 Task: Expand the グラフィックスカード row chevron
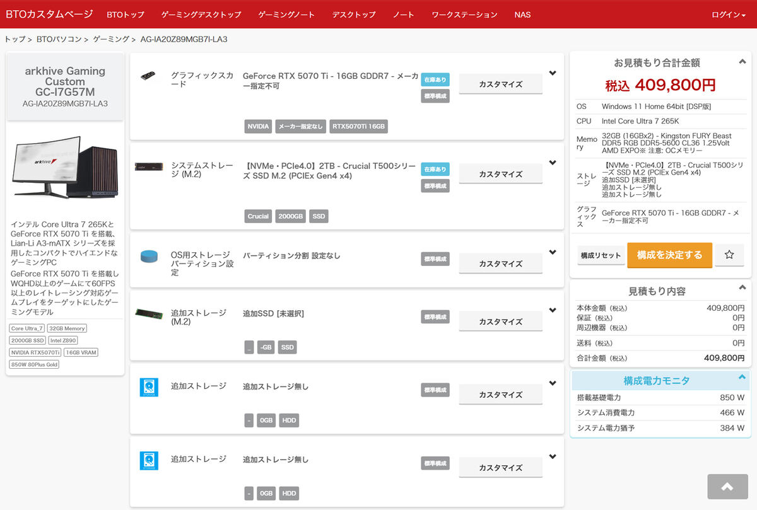[553, 73]
